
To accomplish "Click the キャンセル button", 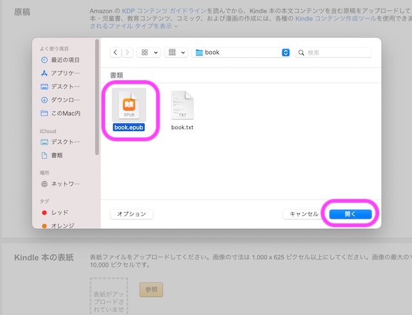I will (x=304, y=213).
